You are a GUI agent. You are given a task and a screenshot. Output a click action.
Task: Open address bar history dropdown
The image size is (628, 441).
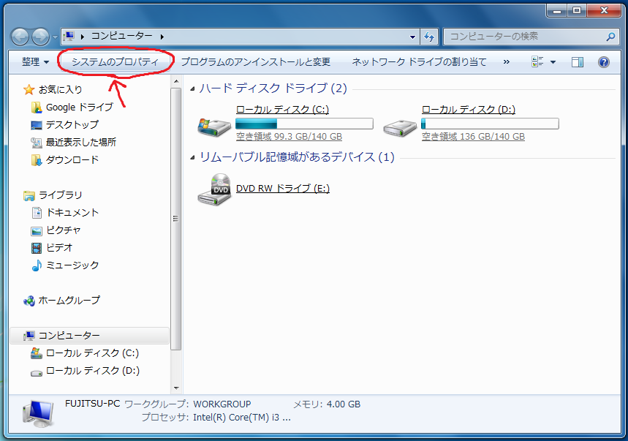pos(412,37)
